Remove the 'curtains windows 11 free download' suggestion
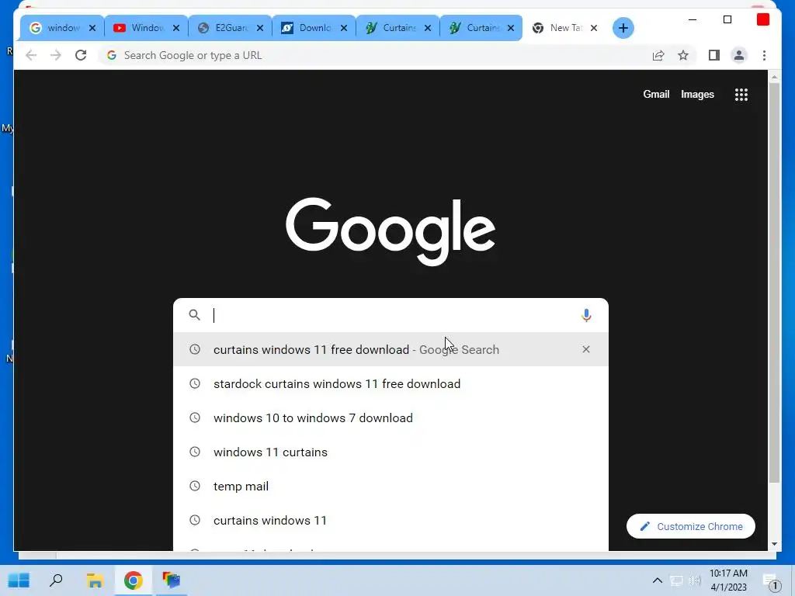Screen dimensions: 795x596 click(586, 349)
